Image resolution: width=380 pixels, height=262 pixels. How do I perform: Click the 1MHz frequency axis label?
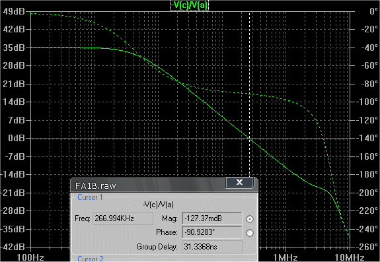coord(285,257)
